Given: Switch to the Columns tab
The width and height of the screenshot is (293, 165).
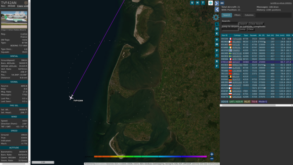Looking at the screenshot, I should pyautogui.click(x=249, y=15).
